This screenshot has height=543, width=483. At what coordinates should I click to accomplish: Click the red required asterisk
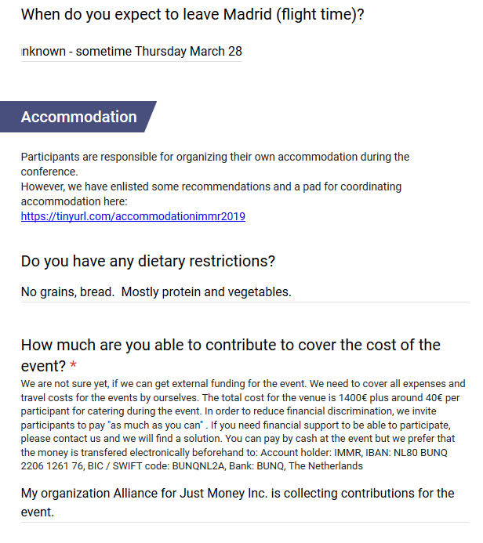(74, 366)
